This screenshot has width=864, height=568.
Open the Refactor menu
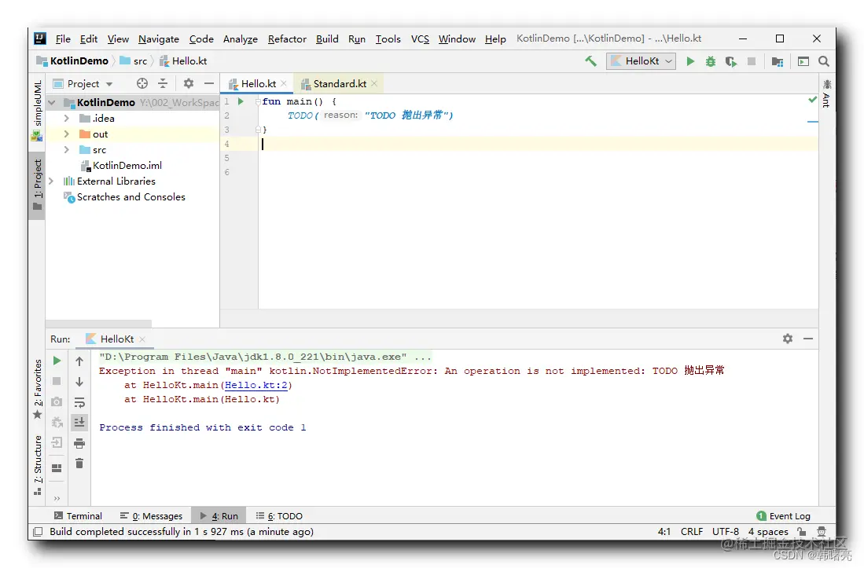point(287,39)
